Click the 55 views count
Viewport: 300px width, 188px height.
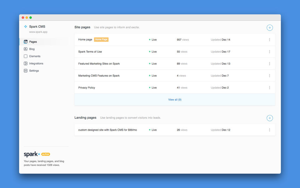(182, 52)
